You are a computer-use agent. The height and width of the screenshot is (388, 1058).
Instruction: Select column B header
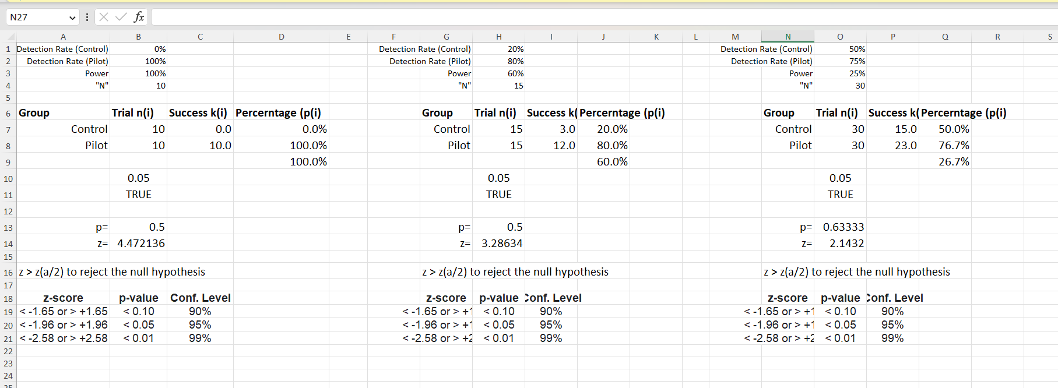point(138,37)
